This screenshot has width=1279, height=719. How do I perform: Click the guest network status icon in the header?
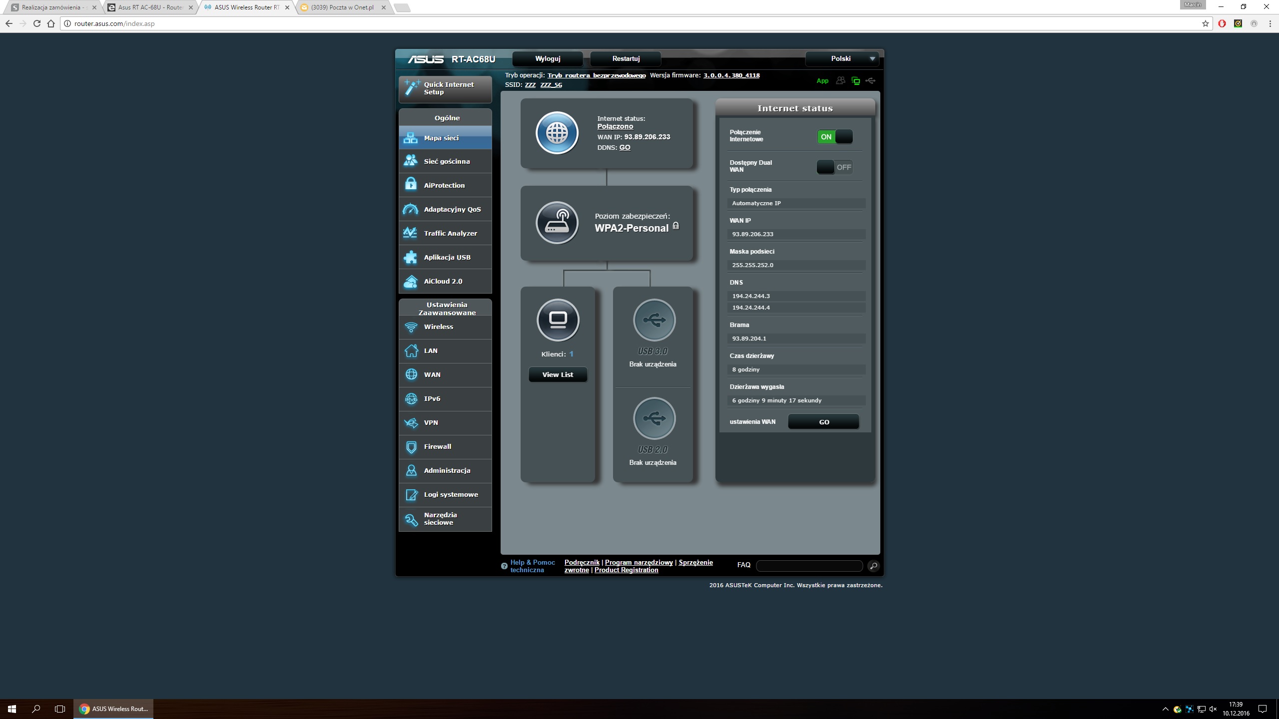[841, 80]
